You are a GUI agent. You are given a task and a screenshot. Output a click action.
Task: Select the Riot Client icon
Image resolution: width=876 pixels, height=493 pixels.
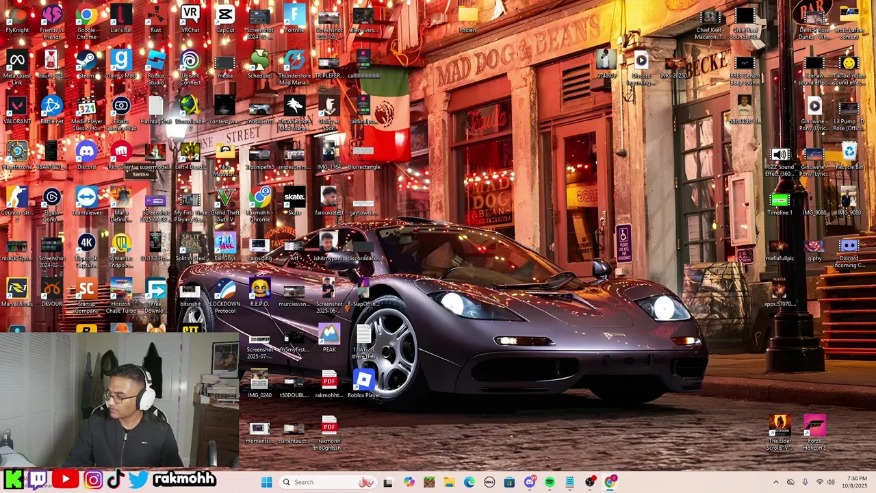tap(121, 156)
